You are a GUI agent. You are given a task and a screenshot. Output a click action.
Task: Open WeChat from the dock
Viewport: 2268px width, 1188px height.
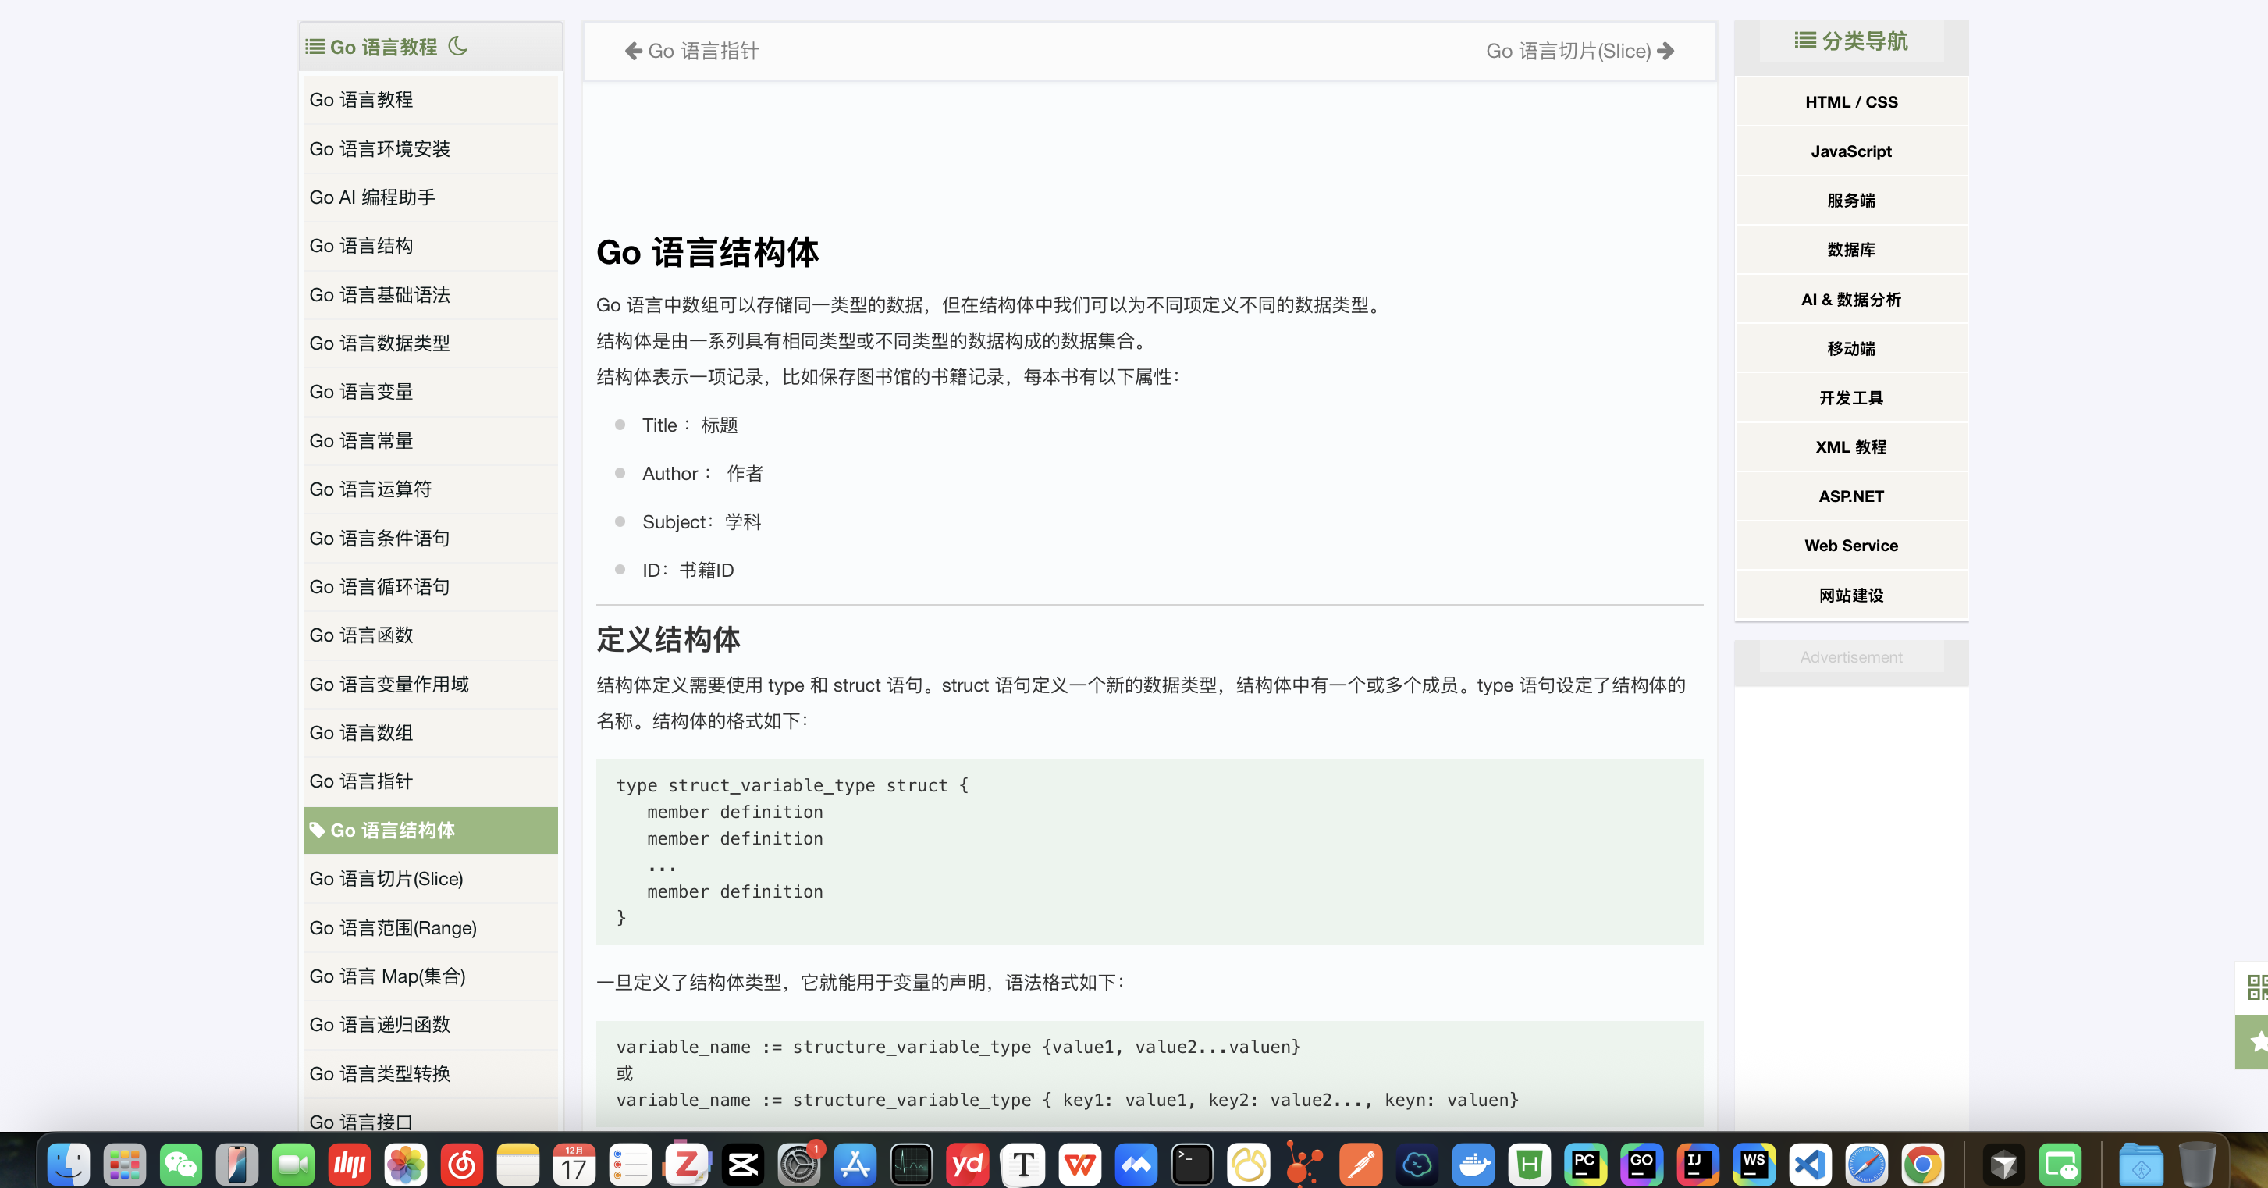click(180, 1165)
